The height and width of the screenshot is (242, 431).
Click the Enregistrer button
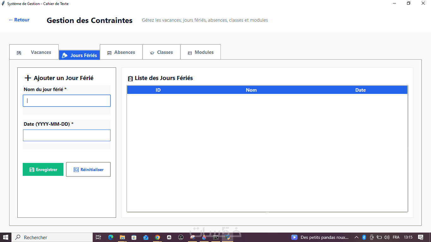pyautogui.click(x=43, y=170)
